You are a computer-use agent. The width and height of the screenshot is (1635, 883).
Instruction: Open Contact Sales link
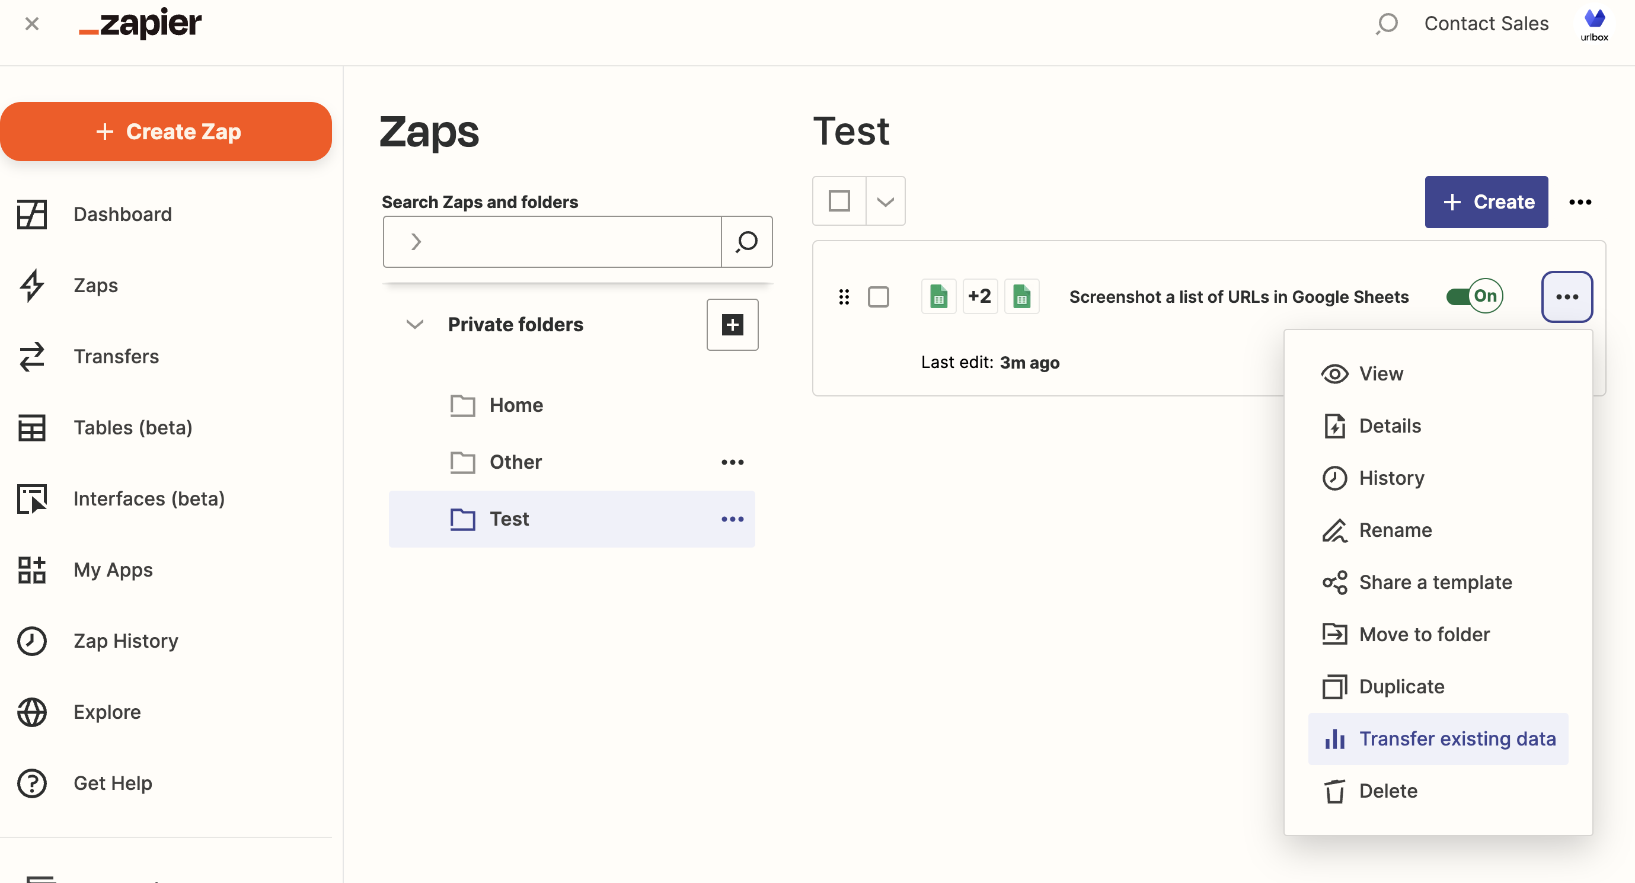[1486, 24]
